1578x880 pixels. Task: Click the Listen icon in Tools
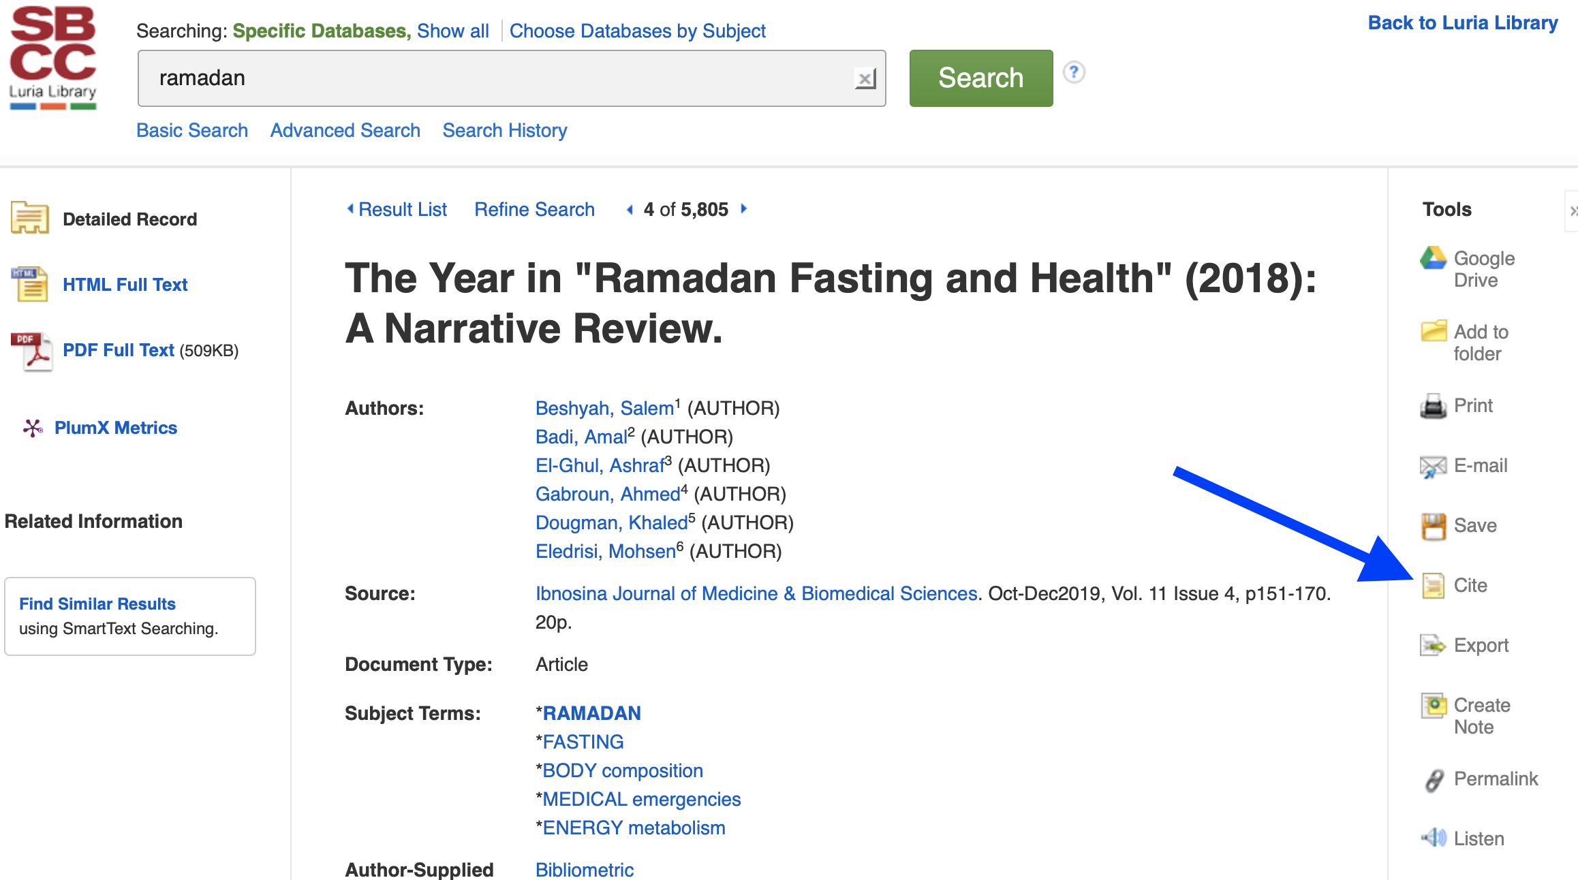tap(1433, 836)
